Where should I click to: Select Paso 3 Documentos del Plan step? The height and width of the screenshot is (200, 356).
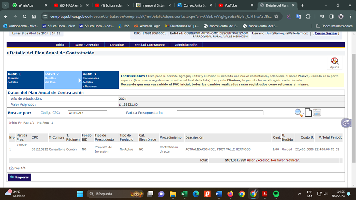pos(100,80)
